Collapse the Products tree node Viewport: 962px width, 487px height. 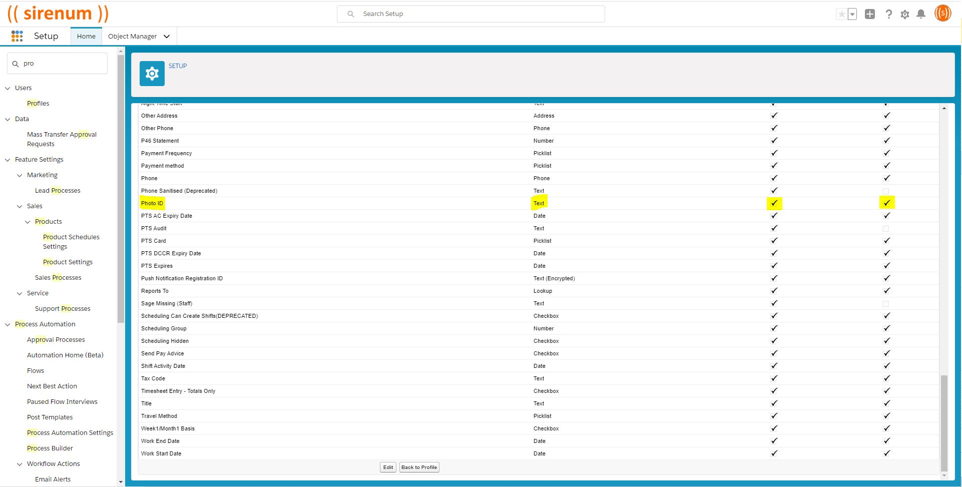tap(28, 222)
